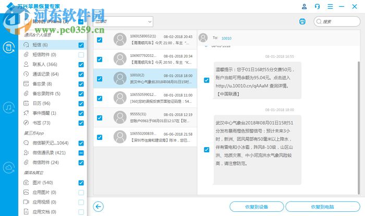Uncheck the 通话记录 (64) checkbox
The width and height of the screenshot is (365, 216).
[81, 74]
